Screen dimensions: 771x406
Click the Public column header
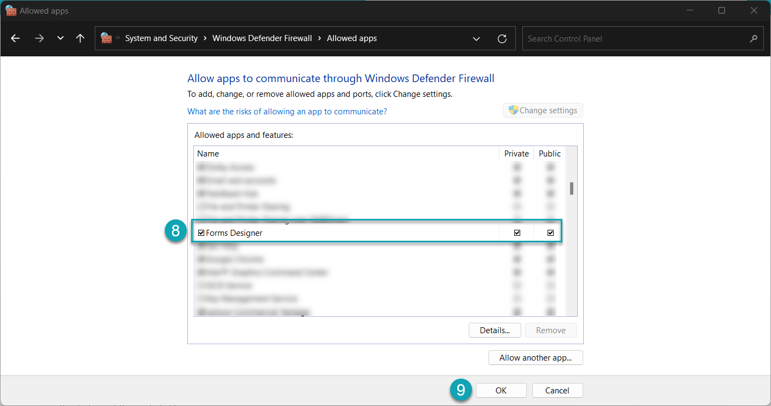coord(550,154)
